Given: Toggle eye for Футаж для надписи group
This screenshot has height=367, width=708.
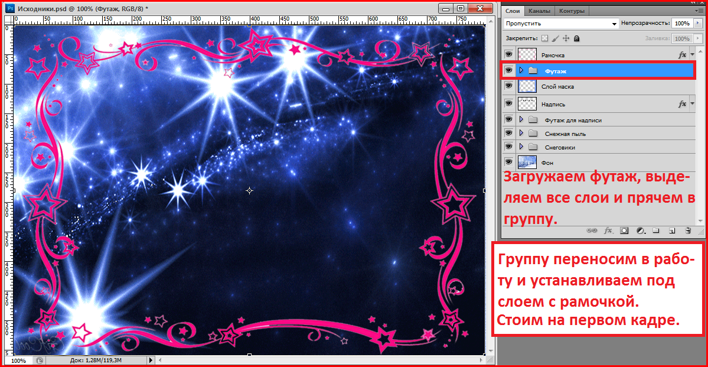Looking at the screenshot, I should 509,119.
